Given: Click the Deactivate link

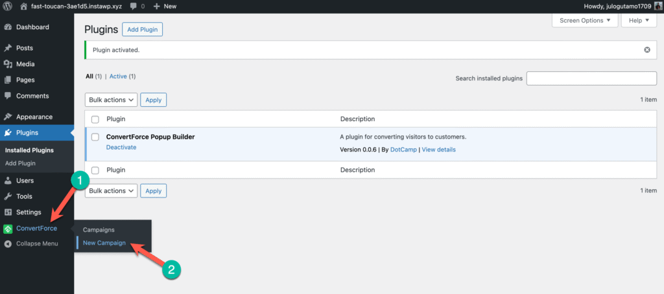Looking at the screenshot, I should pyautogui.click(x=121, y=147).
